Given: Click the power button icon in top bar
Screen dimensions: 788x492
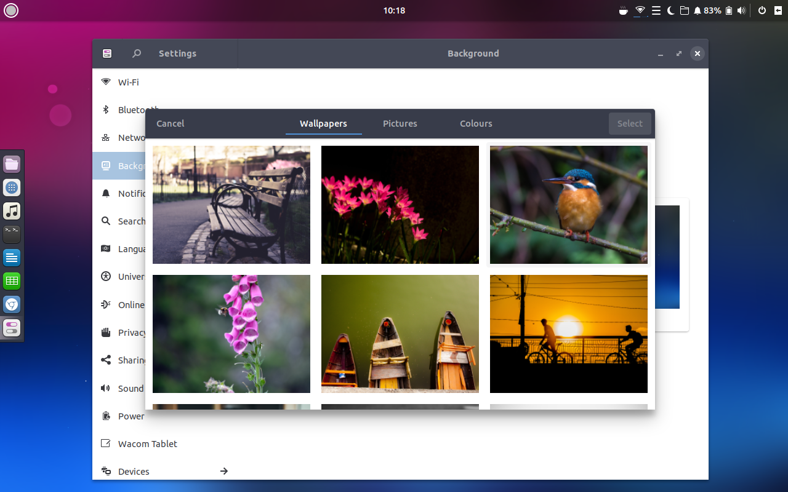Looking at the screenshot, I should click(x=762, y=10).
